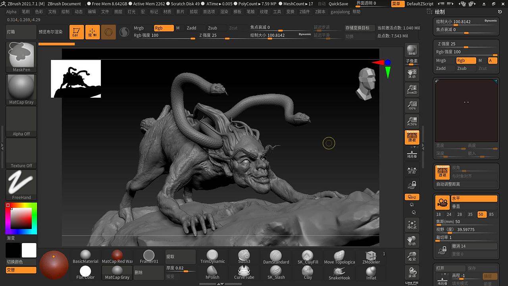Open the Texture Off slot
The image size is (508, 286).
pos(21,153)
